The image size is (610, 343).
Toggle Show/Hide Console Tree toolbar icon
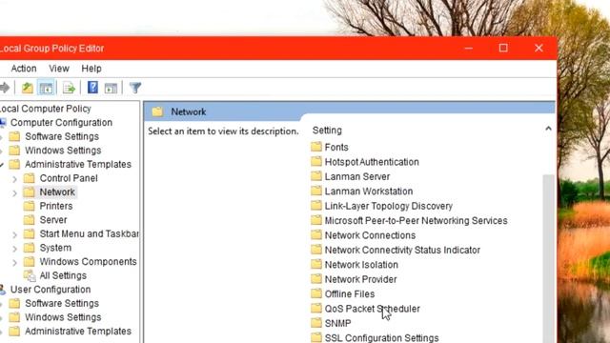point(46,88)
